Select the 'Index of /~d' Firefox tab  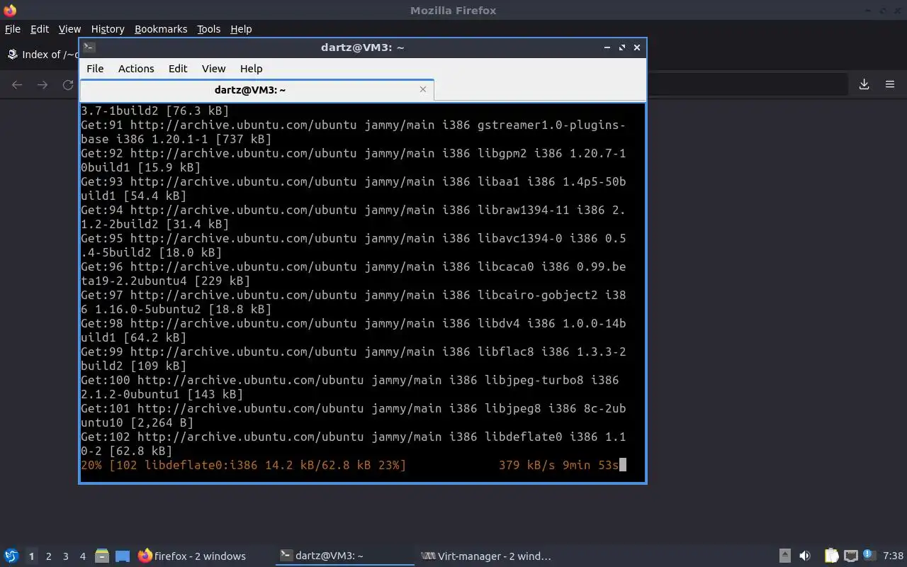click(x=43, y=55)
